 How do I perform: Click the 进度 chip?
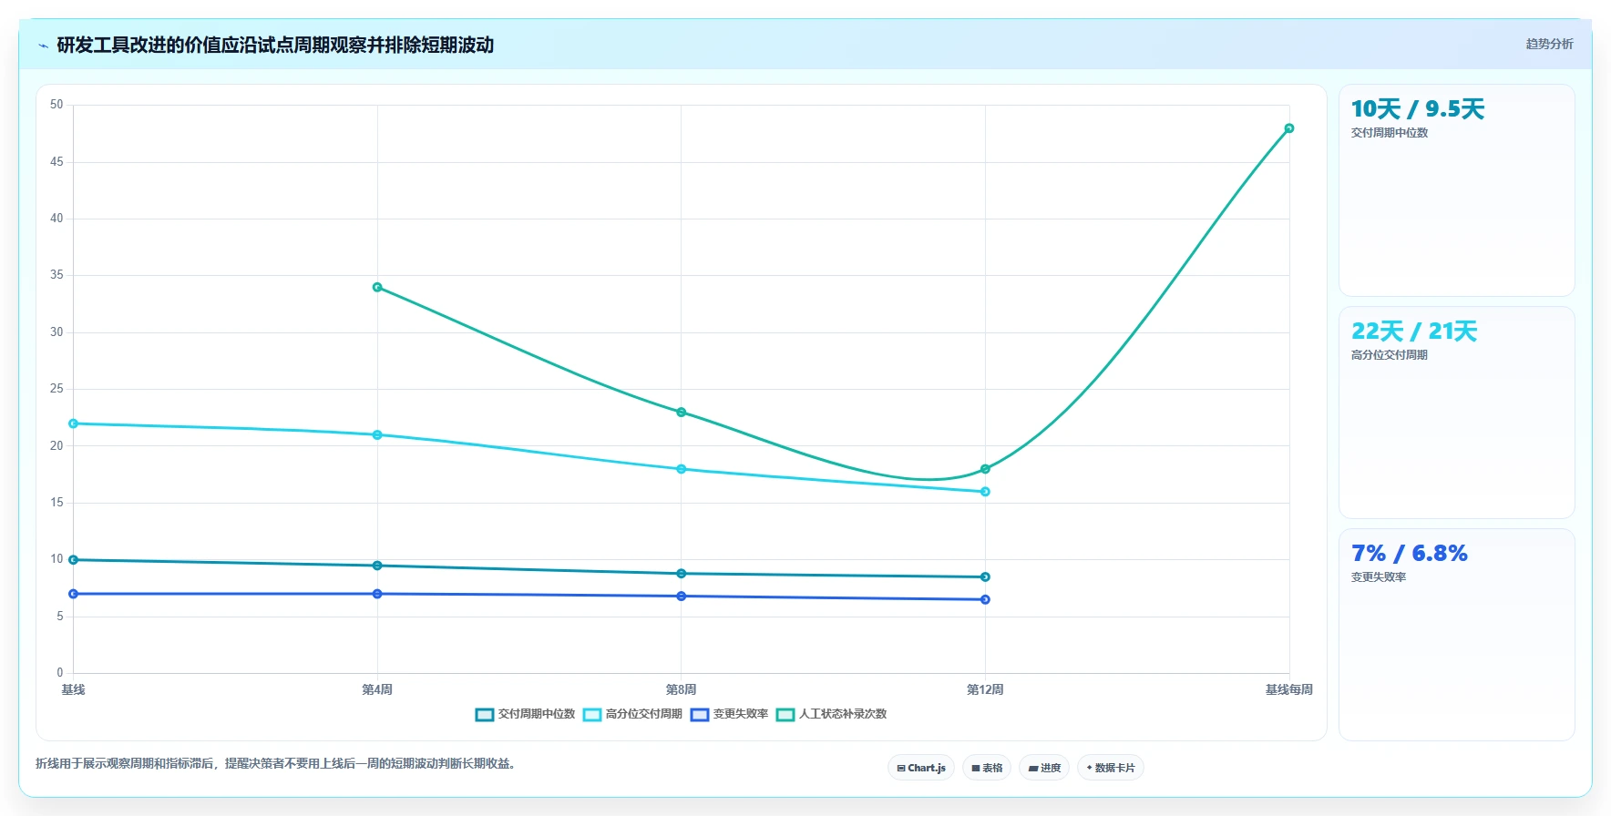click(1044, 768)
